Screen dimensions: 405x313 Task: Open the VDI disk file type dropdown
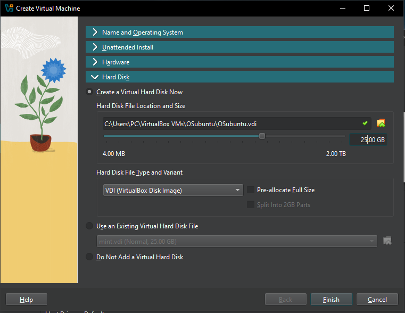tap(173, 191)
